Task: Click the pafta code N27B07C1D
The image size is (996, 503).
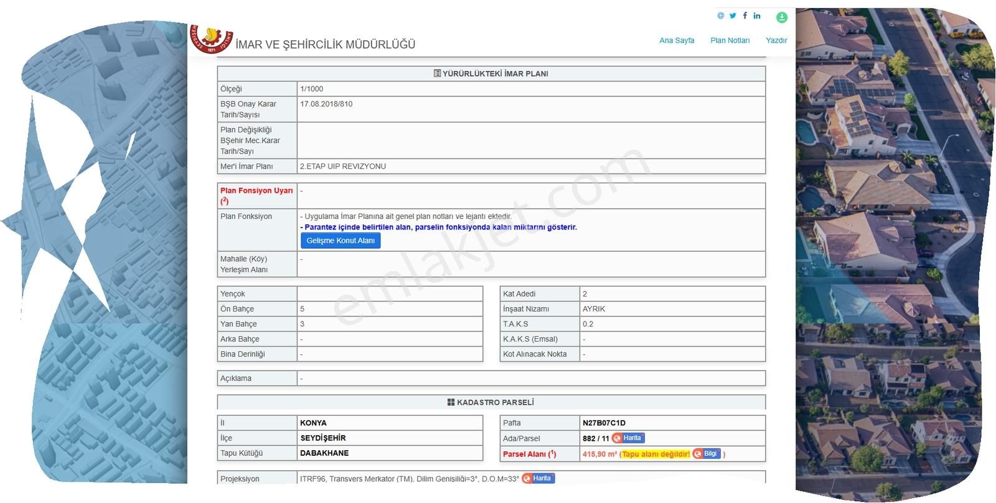Action: tap(604, 423)
